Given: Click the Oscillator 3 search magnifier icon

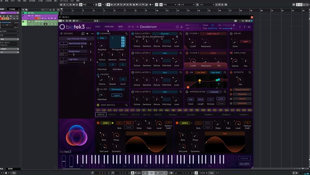Looking at the screenshot, I should pos(180,72).
